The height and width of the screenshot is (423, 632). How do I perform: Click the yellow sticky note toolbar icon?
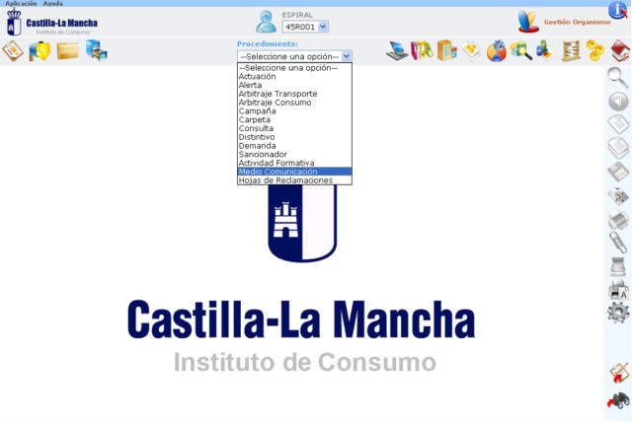coord(471,51)
